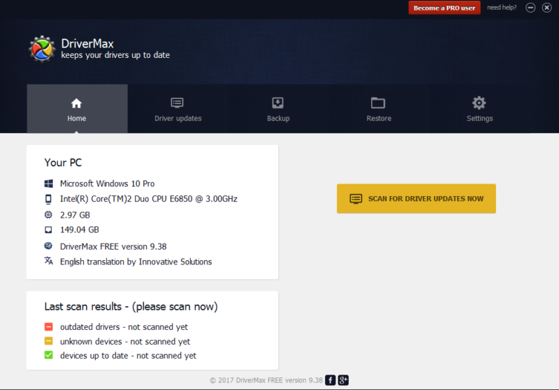Click English translation by Innovative Solutions text

point(136,262)
